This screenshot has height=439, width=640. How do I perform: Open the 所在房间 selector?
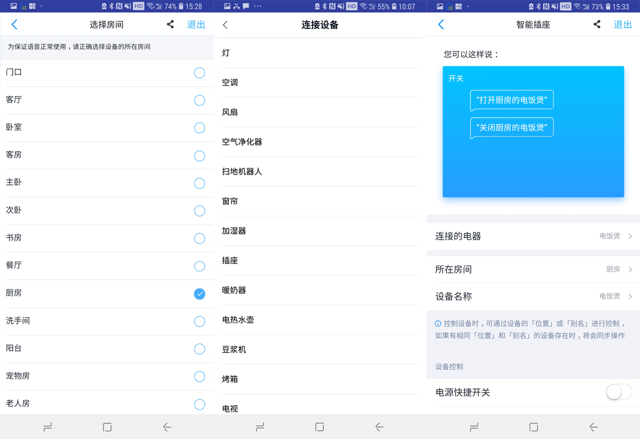tap(533, 269)
